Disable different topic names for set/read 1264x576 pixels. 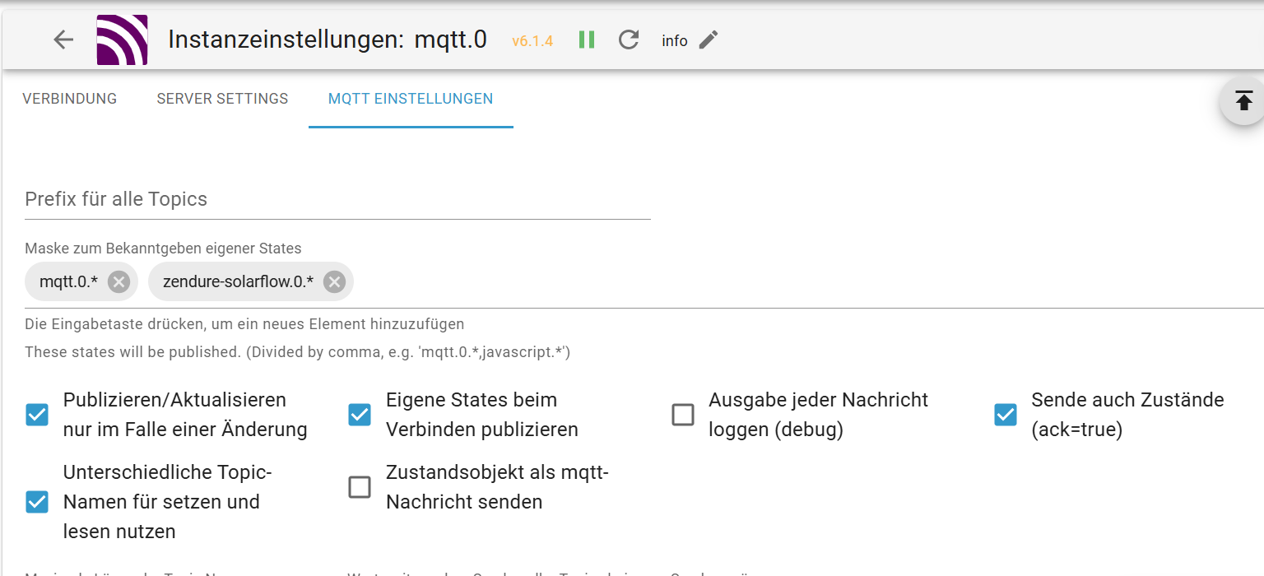click(37, 502)
